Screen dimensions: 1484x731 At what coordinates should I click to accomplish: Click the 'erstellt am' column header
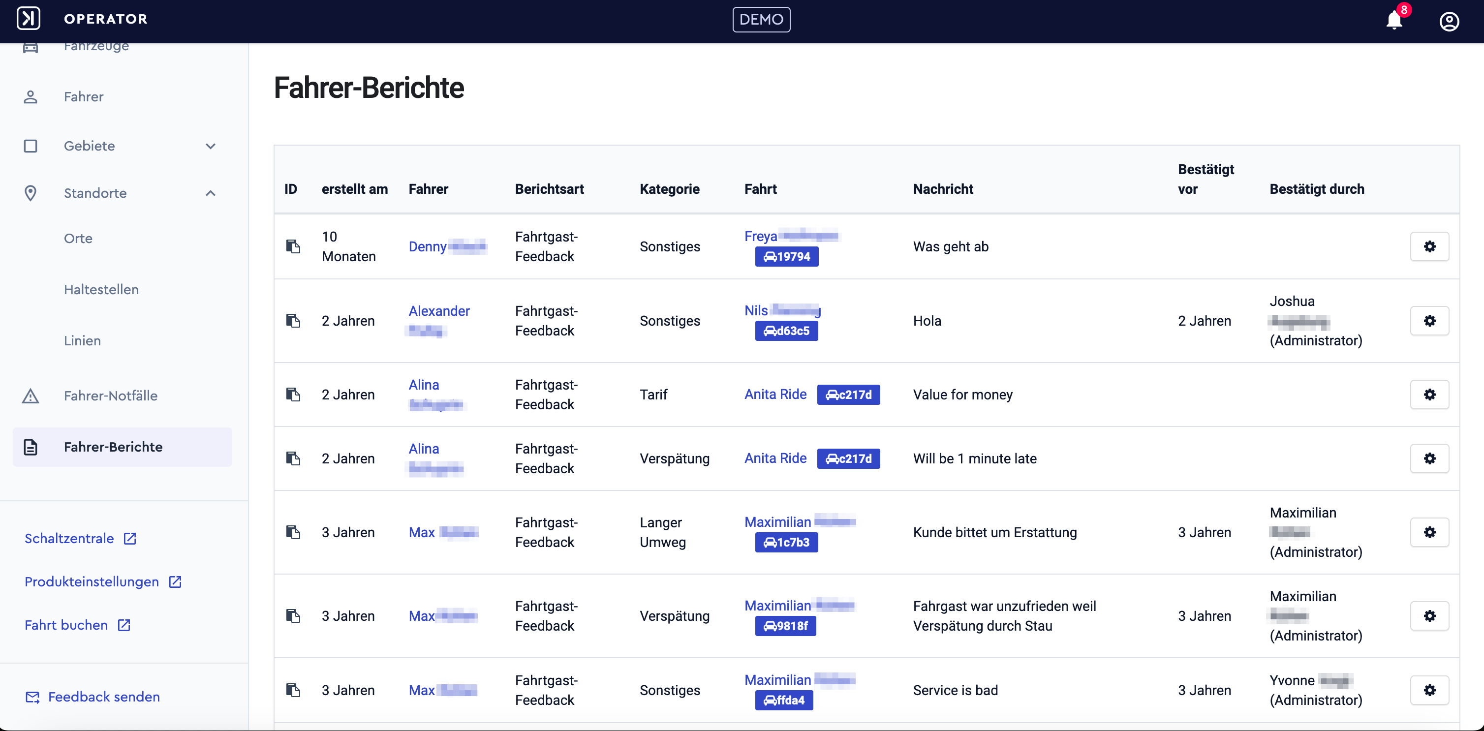point(354,189)
